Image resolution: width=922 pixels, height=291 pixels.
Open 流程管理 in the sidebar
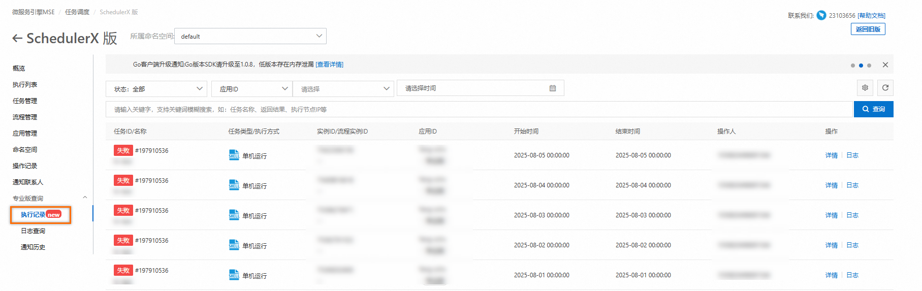[x=25, y=117]
